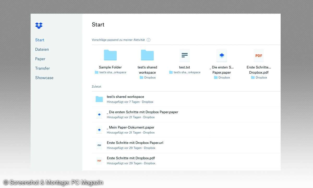The width and height of the screenshot is (313, 188).
Task: Click Hinzugefügt vor 7 Tagen · Dropbox
Action: [130, 102]
